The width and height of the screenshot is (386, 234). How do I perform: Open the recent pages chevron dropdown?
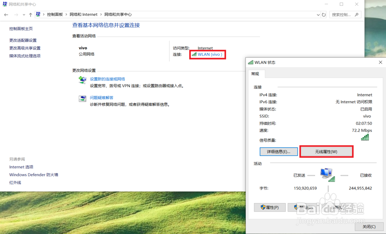point(24,14)
